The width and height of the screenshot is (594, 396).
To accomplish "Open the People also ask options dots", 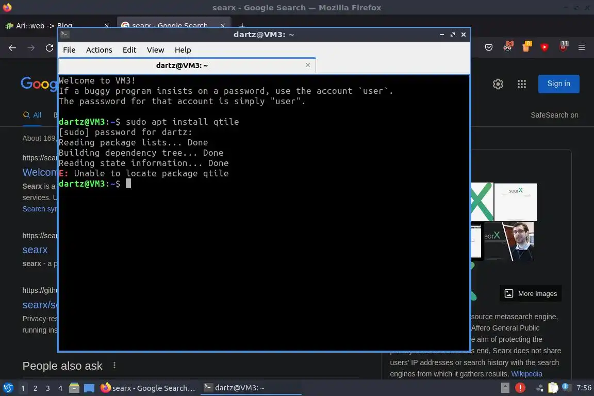I will tap(114, 365).
